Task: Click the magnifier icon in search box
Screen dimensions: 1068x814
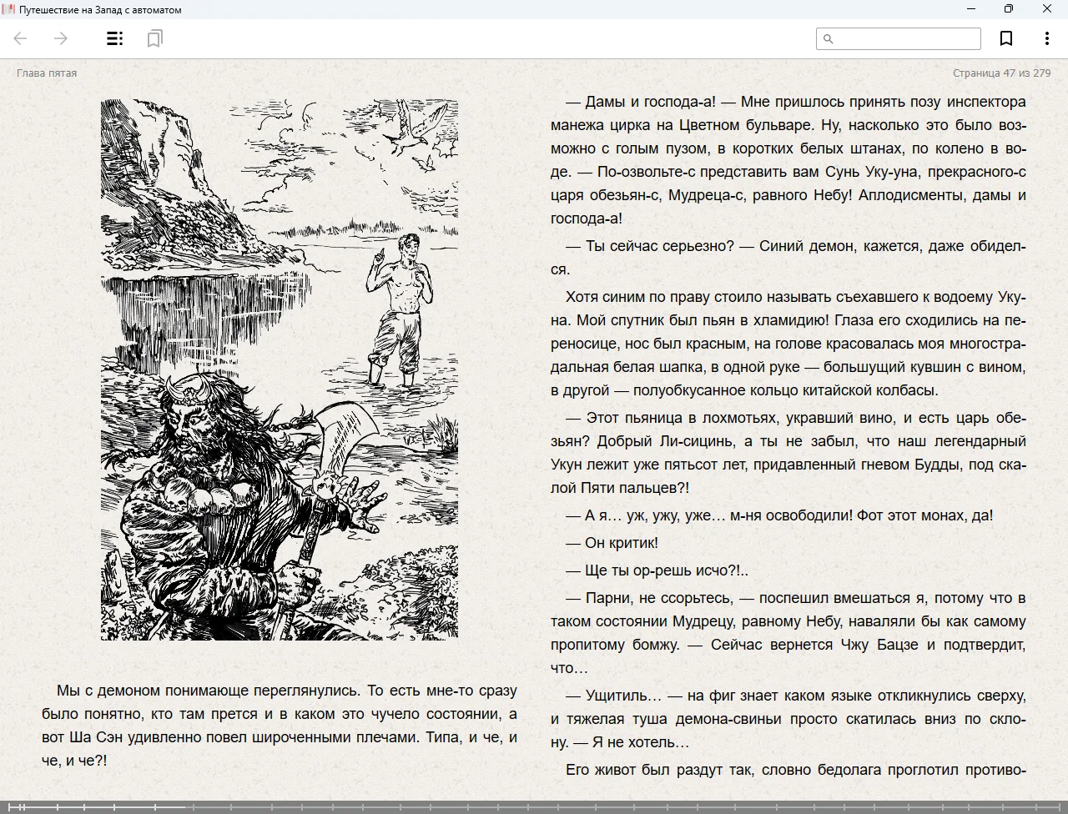Action: (829, 38)
